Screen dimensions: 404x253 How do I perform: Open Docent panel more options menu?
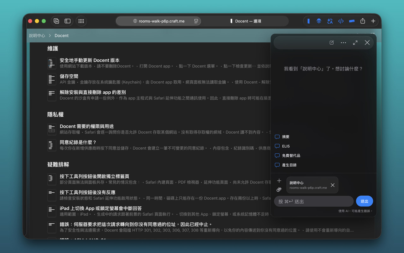point(343,43)
